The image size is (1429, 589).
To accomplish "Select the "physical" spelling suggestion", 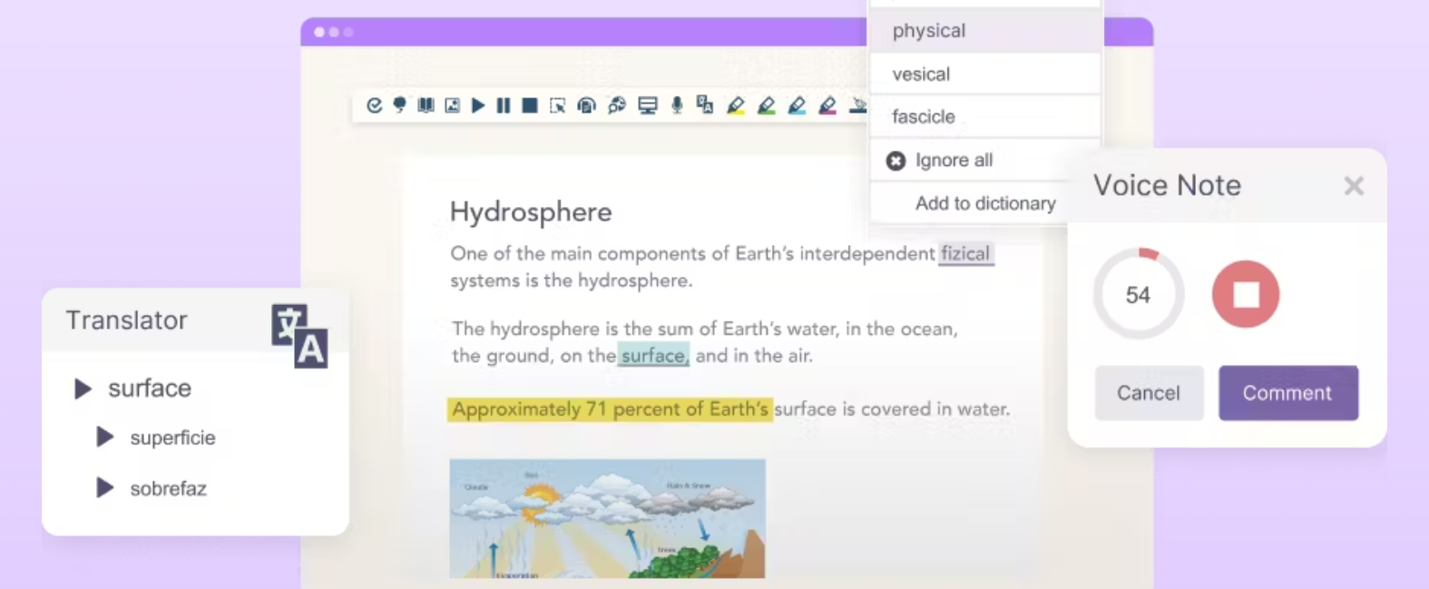I will 929,31.
